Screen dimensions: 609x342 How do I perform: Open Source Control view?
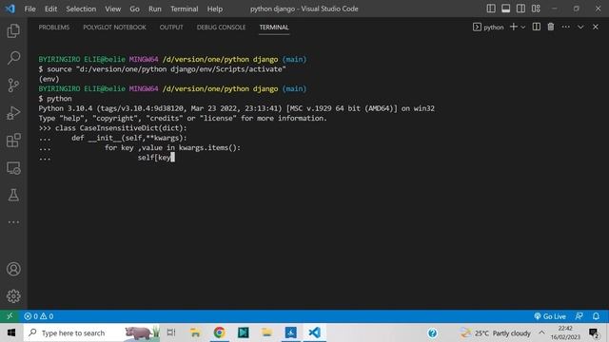13,85
